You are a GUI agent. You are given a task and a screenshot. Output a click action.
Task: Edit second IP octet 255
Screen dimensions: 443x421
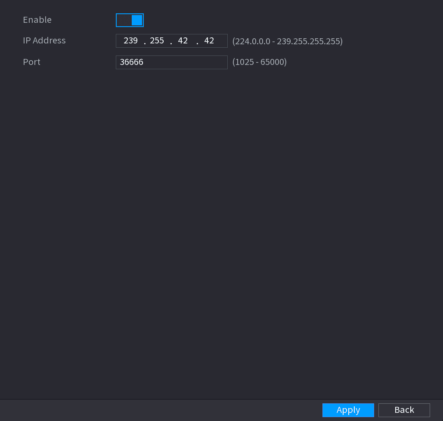157,40
